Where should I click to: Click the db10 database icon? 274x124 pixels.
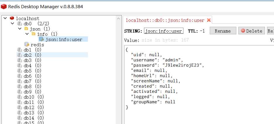click(19, 97)
